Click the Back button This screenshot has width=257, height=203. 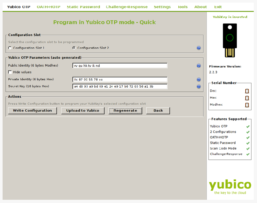coord(158,111)
